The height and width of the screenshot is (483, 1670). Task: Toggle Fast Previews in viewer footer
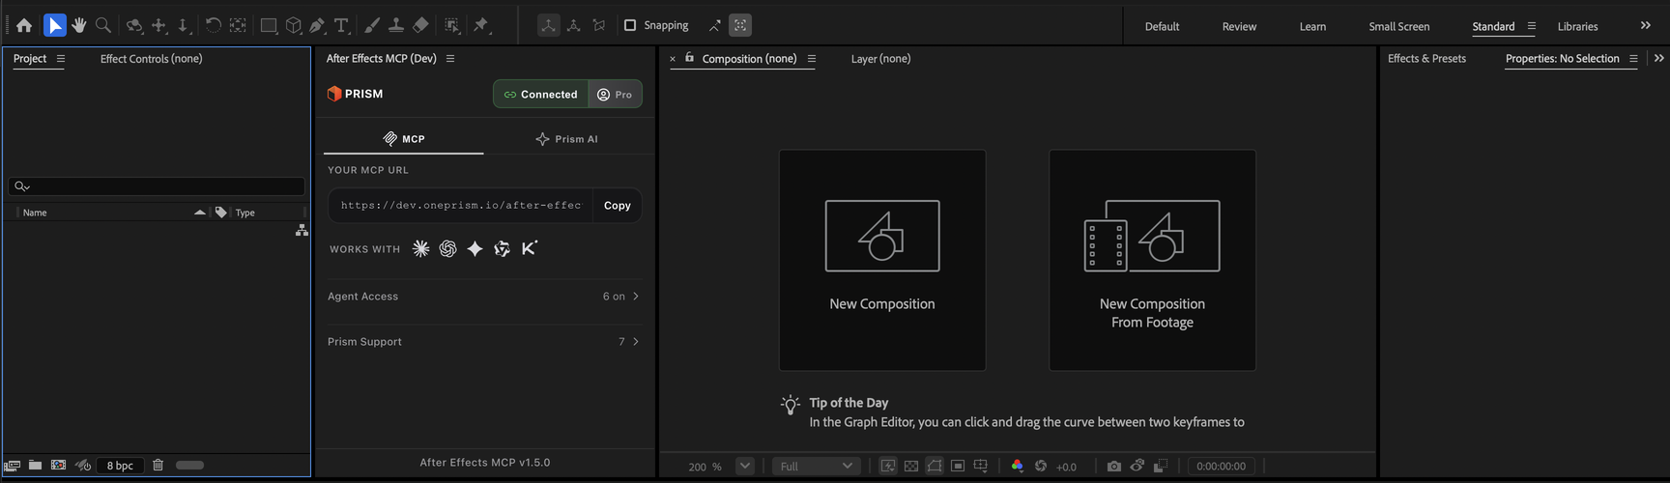(x=888, y=467)
